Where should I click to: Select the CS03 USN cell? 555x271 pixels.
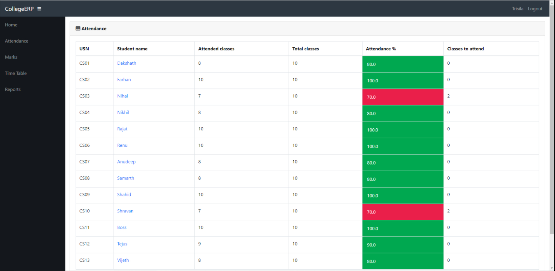pyautogui.click(x=94, y=97)
